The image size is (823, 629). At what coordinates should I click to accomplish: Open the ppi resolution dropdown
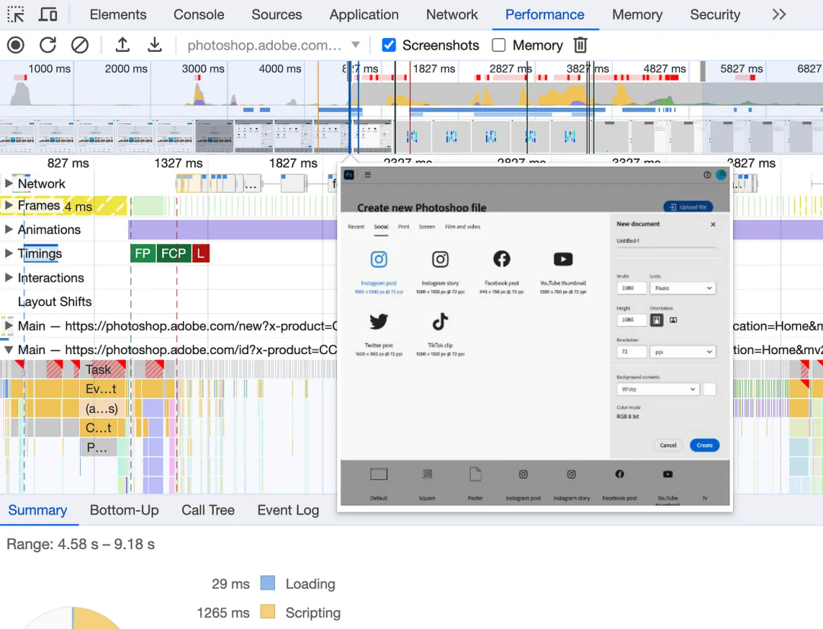683,352
